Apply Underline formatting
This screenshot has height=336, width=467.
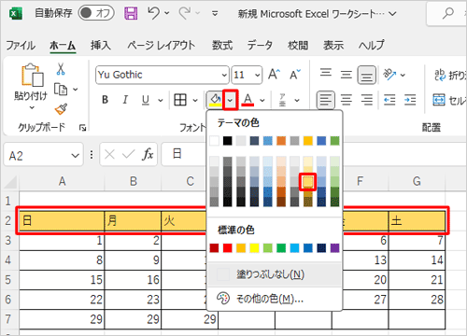coord(146,100)
